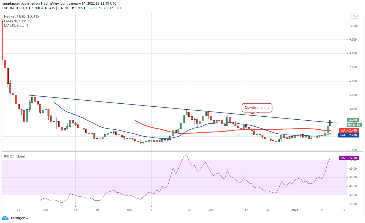Click the red MA 2.430 price badge
Viewport: 365px width, 223px height.
(349, 130)
